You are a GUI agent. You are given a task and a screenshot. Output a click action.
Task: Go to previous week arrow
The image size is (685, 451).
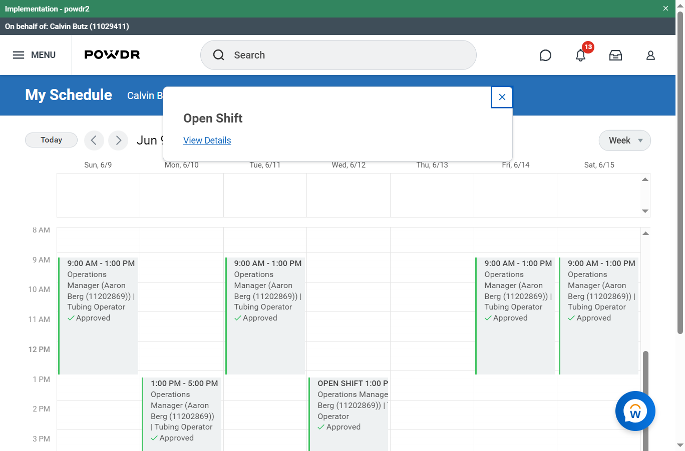coord(94,140)
